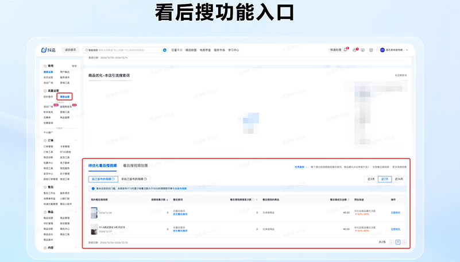Click the smart search input field
460x262 pixels.
(123, 50)
